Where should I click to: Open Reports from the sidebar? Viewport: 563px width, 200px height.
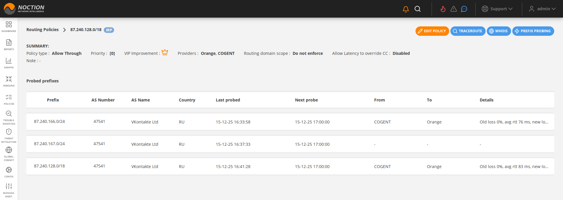(9, 45)
